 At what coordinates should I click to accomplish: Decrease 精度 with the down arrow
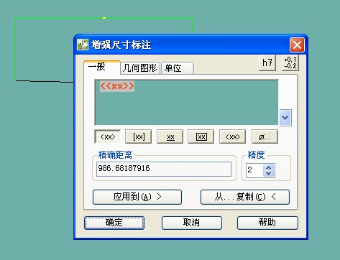tap(269, 174)
